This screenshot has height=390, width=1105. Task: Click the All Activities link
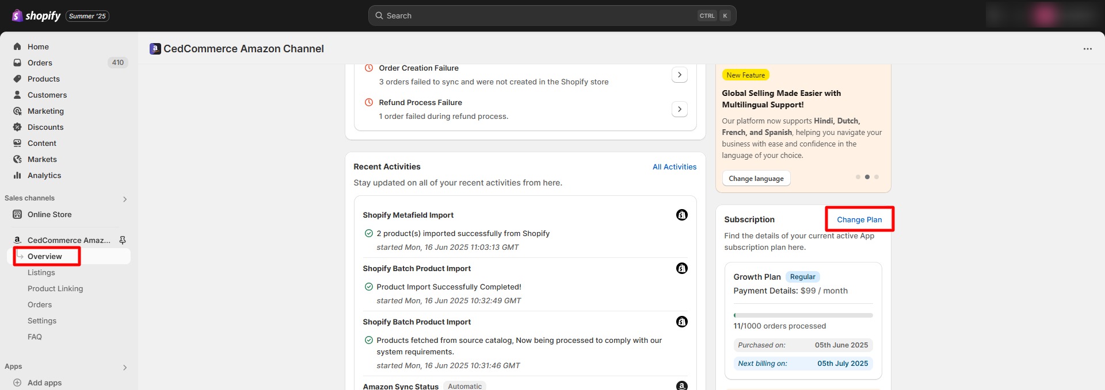pyautogui.click(x=675, y=167)
